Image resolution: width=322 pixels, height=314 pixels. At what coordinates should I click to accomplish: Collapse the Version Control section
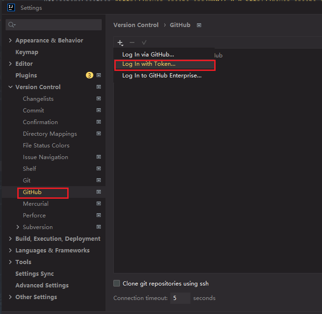coord(10,87)
